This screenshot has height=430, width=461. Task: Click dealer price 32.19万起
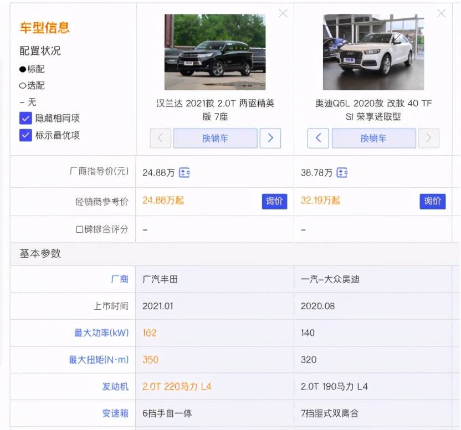(320, 201)
